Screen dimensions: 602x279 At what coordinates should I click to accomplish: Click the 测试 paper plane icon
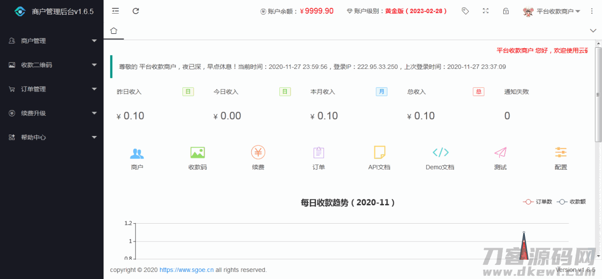click(x=500, y=153)
